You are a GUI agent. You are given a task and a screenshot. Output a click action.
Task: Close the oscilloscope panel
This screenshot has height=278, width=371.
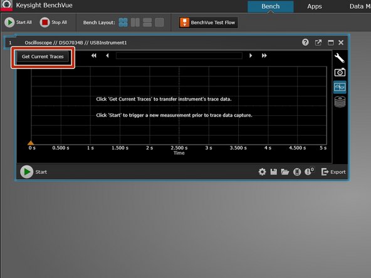click(x=341, y=43)
